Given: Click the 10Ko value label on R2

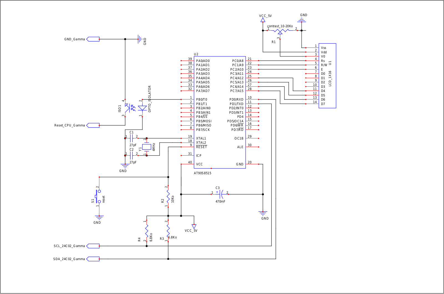Looking at the screenshot, I should tap(173, 199).
